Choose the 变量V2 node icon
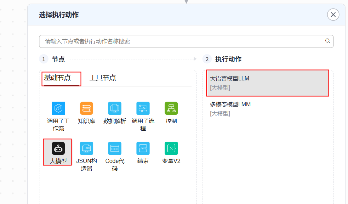The image size is (348, 204). tap(171, 148)
